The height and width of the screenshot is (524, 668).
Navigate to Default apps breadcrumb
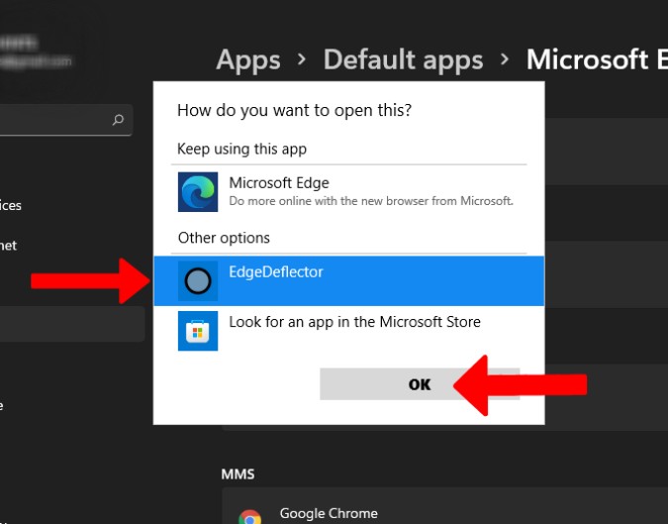tap(403, 59)
